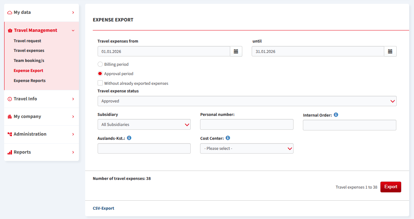414x219 pixels.
Task: Open Travel expenses in the sidebar
Action: pyautogui.click(x=29, y=51)
